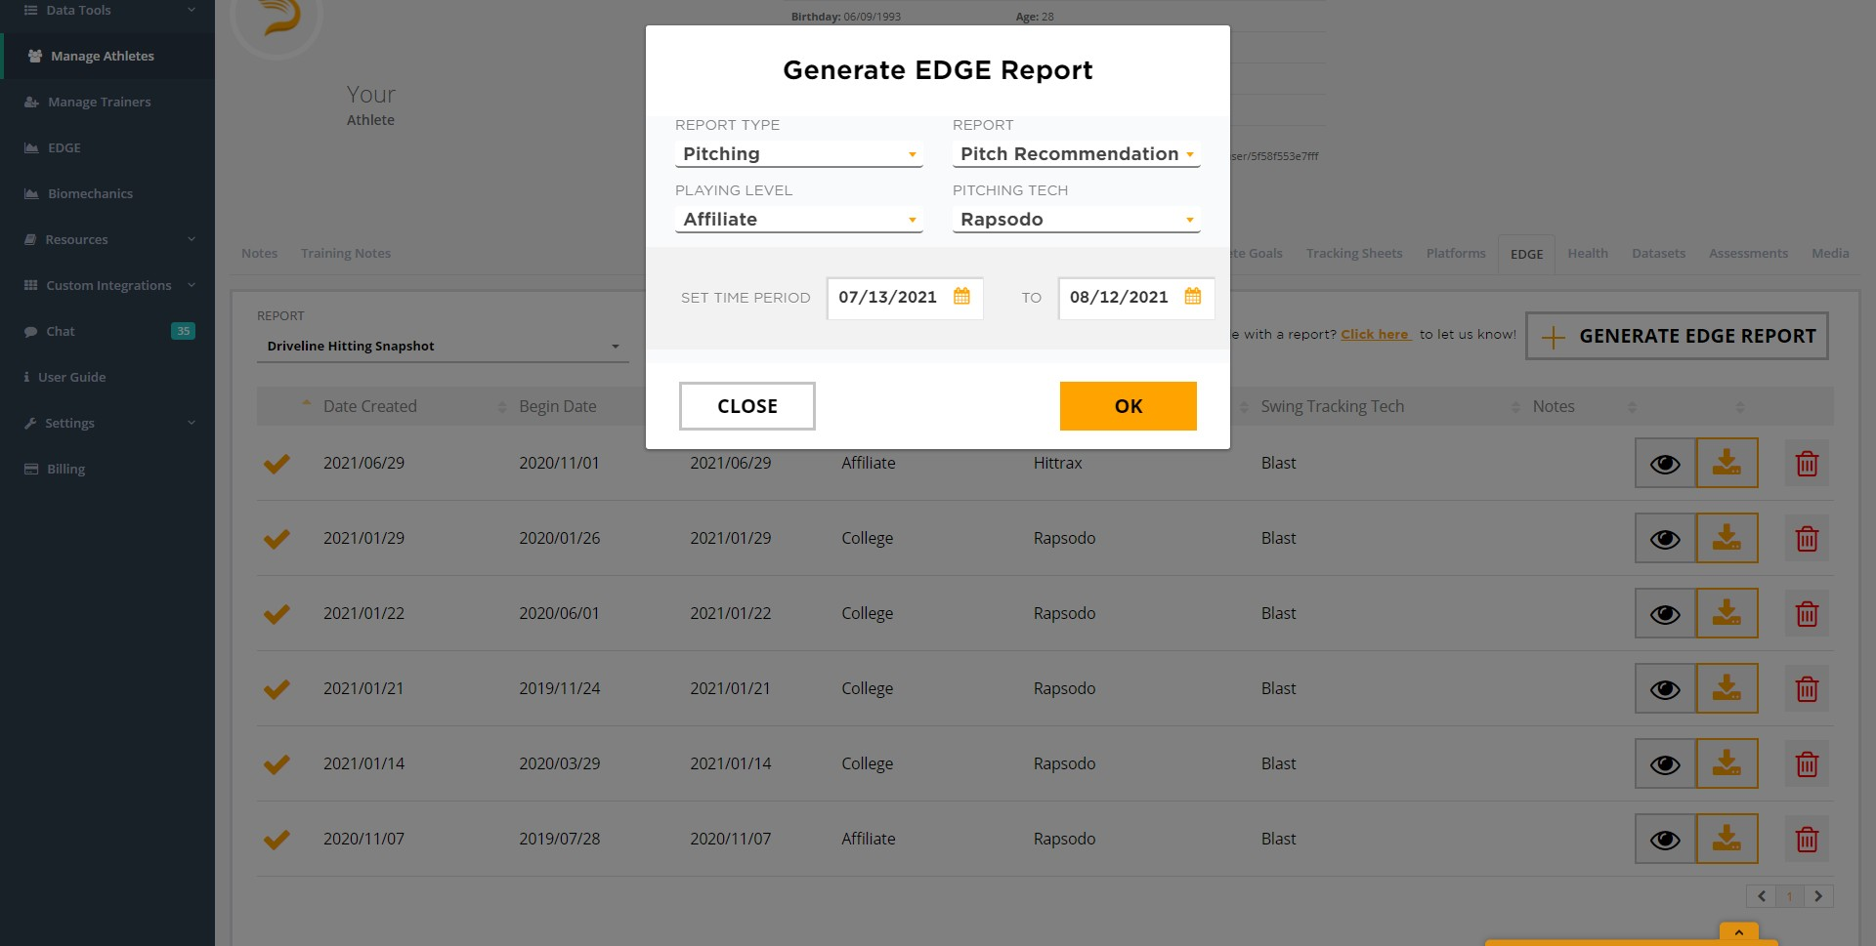Viewport: 1876px width, 946px height.
Task: Open the Pitch Recommendation report dropdown
Action: tap(1076, 154)
